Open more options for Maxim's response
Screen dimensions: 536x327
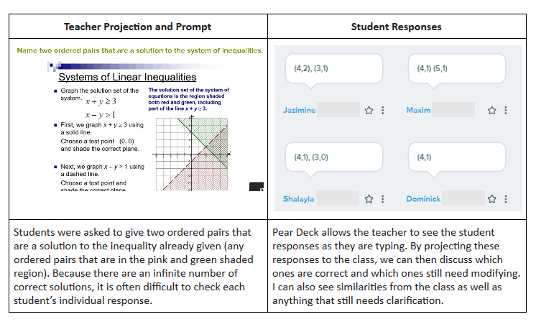click(x=505, y=111)
